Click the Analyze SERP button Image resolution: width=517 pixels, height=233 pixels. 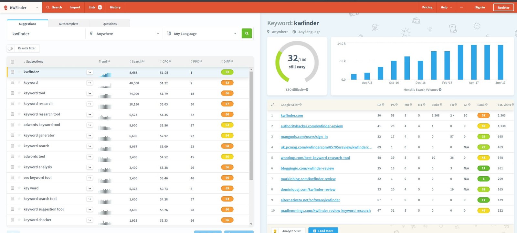click(289, 230)
